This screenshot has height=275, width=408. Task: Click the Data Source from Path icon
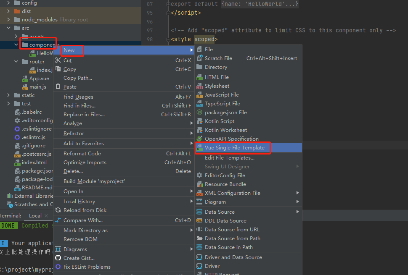point(199,238)
